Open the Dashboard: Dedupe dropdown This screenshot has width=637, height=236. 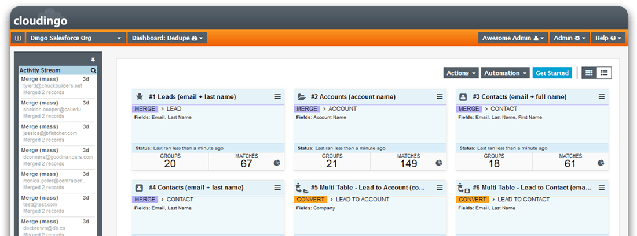click(x=167, y=38)
